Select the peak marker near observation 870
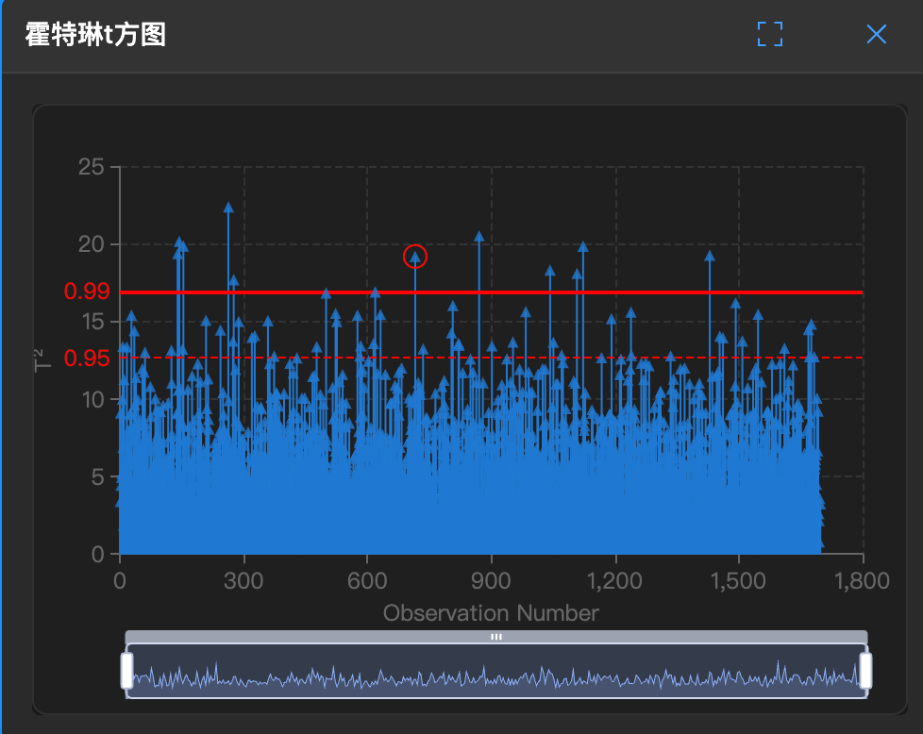Image resolution: width=923 pixels, height=734 pixels. tap(479, 237)
